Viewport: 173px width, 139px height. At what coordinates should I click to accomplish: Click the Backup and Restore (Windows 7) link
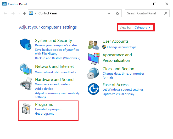click(58, 58)
